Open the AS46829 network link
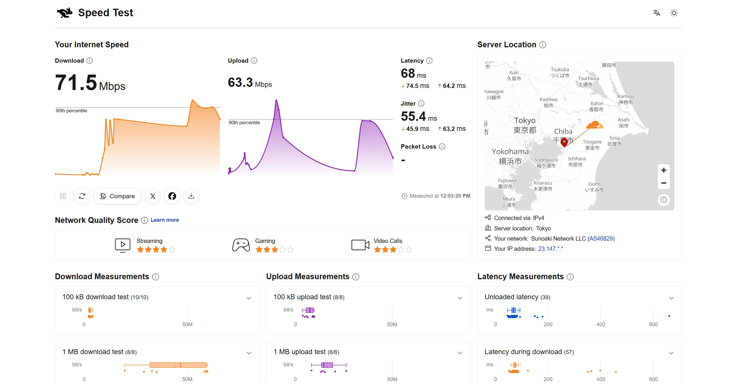Image resolution: width=731 pixels, height=384 pixels. click(601, 239)
